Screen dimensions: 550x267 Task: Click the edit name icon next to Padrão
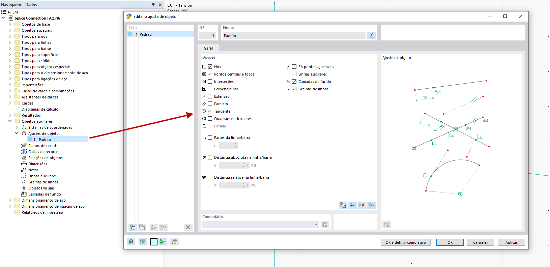click(x=371, y=35)
